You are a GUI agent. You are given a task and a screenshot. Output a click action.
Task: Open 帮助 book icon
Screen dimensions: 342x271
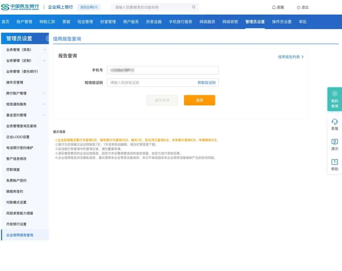tap(335, 162)
